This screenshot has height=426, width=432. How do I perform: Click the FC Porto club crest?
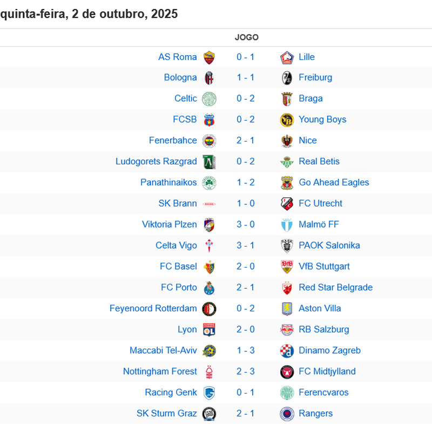[x=209, y=288]
